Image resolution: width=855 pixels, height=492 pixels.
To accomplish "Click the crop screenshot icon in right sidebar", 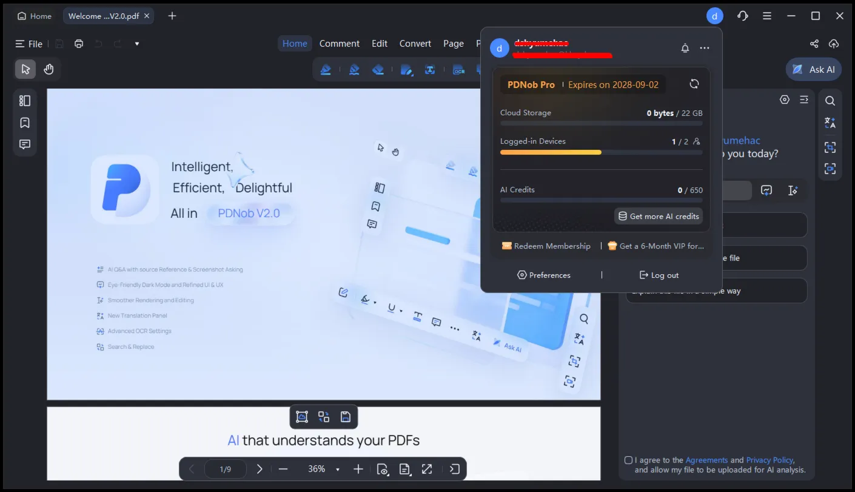I will pyautogui.click(x=830, y=147).
